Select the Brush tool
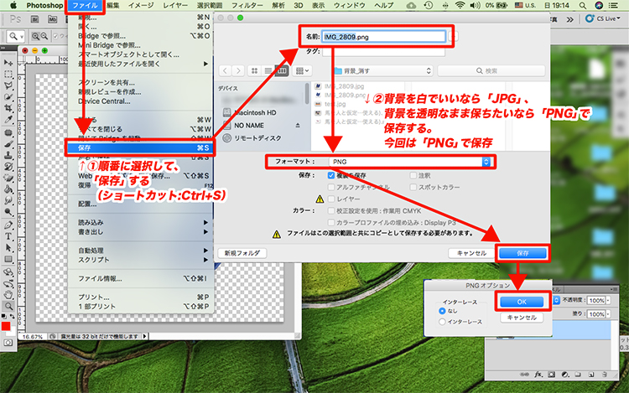 coord(8,144)
